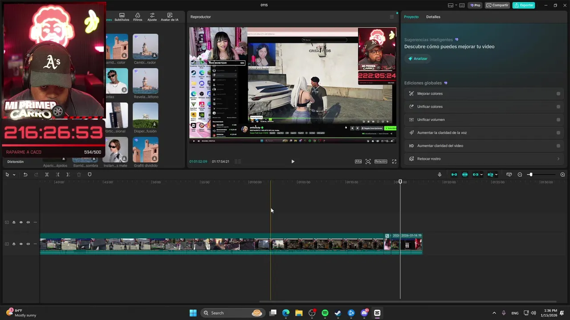Screen dimensions: 570x320
Task: Open the Windows Start menu
Action: [193, 313]
